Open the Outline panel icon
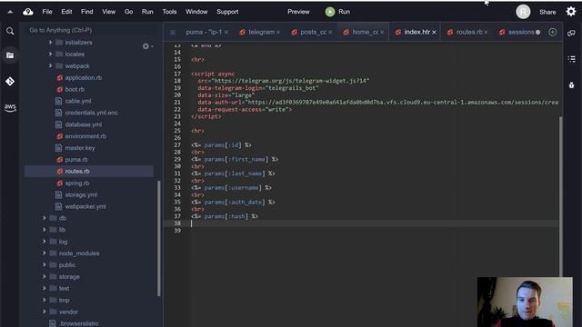The height and width of the screenshot is (327, 582). (x=572, y=59)
